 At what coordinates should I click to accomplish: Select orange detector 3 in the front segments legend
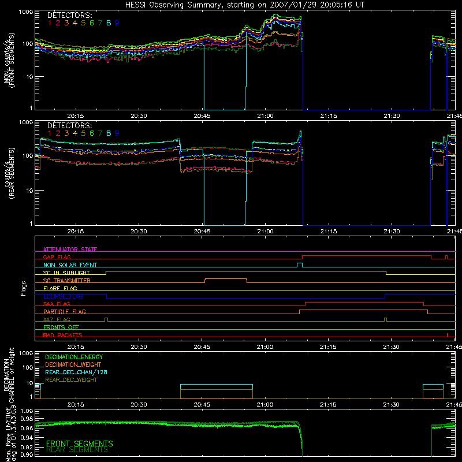[66, 23]
